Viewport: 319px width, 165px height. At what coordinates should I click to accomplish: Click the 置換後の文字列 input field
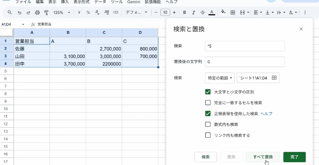pyautogui.click(x=245, y=62)
